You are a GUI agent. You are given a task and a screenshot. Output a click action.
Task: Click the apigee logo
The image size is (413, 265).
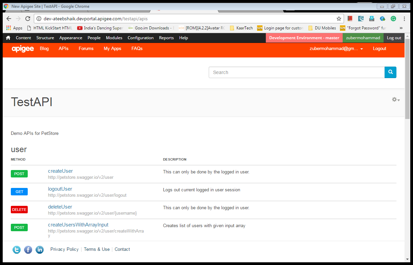coord(23,49)
